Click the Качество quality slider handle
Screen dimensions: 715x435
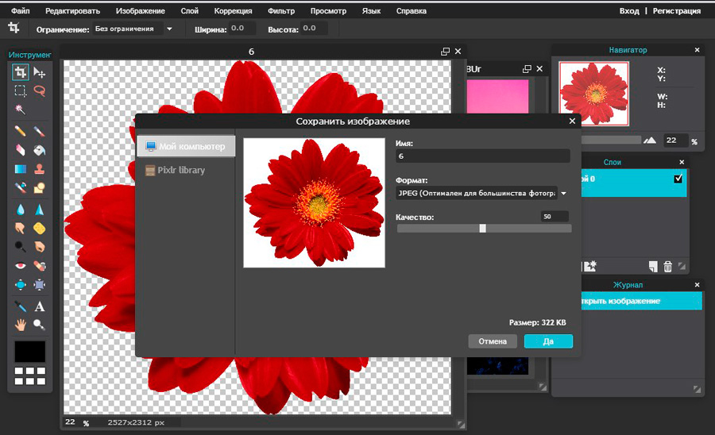click(482, 229)
